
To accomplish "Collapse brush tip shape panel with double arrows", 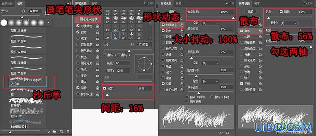I will [x=145, y=3].
